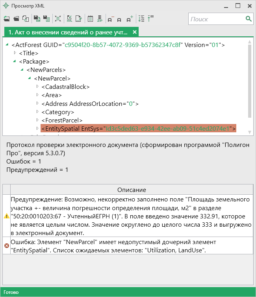
Task: Click the search magnifier icon
Action: click(x=249, y=19)
